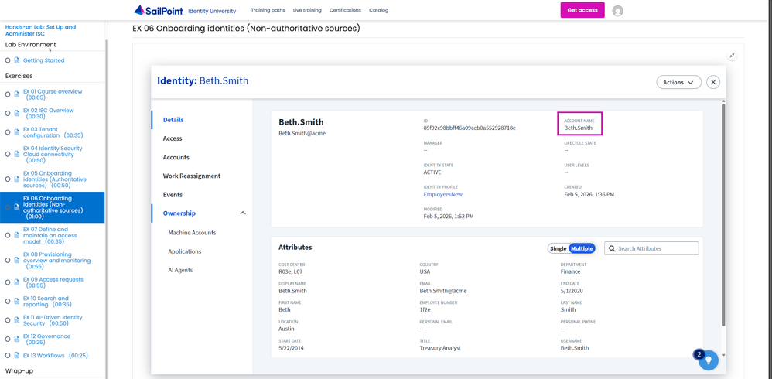Open EX 11 AI-Driven Identity Security

click(53, 320)
